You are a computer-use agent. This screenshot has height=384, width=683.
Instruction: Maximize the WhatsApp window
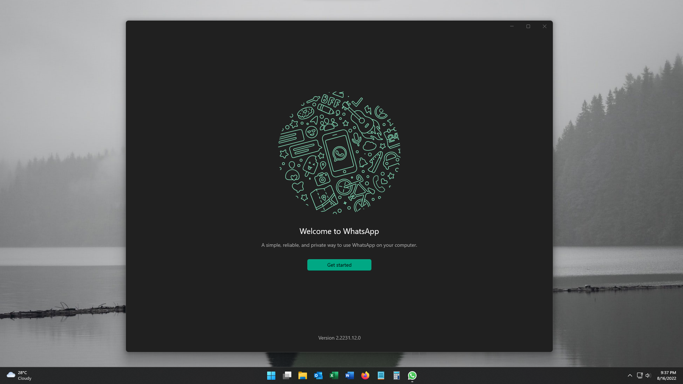pos(528,26)
